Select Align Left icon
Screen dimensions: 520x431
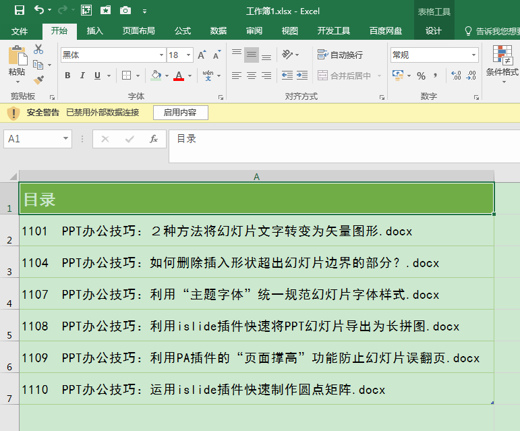(237, 76)
